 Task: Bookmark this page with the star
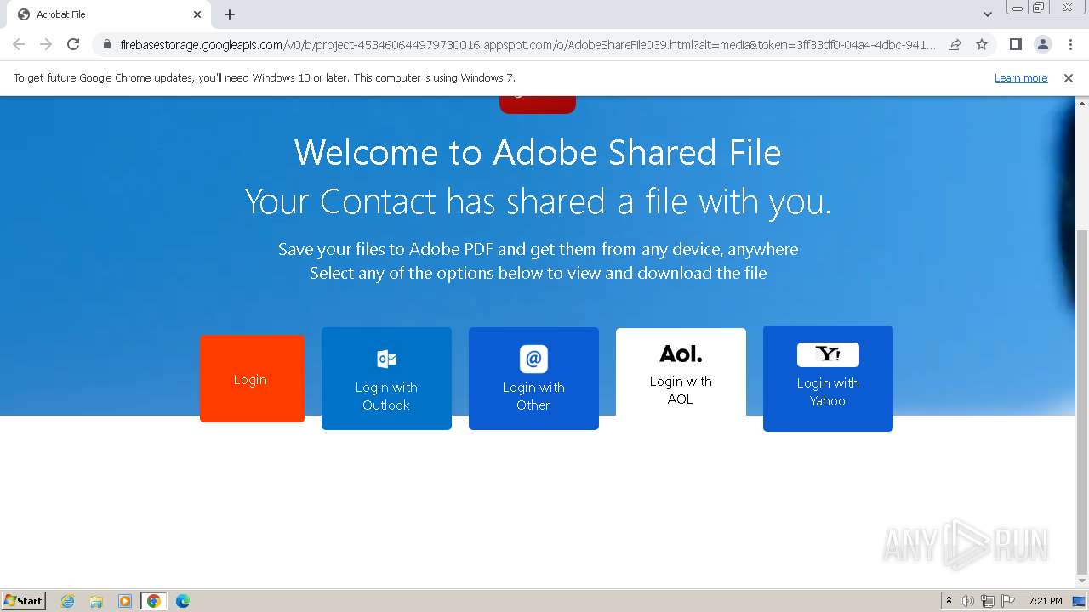pyautogui.click(x=982, y=44)
